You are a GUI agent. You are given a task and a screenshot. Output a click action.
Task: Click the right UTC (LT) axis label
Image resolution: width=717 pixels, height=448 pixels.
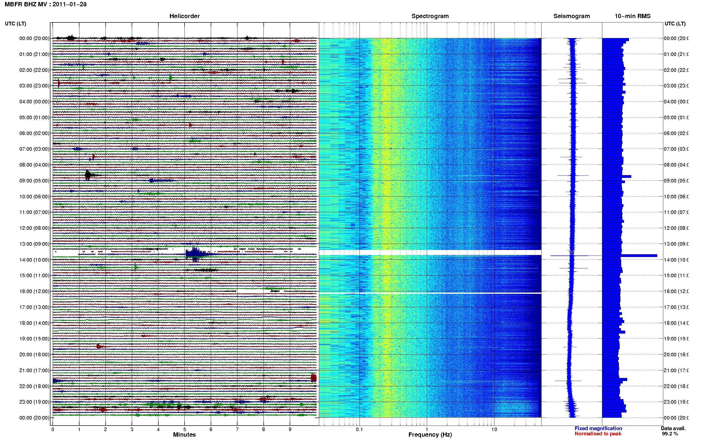click(675, 24)
